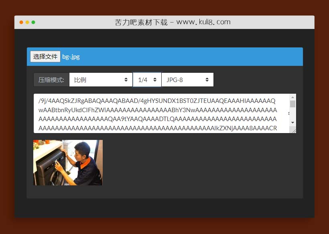Click the green window dot
The height and width of the screenshot is (234, 329).
pyautogui.click(x=33, y=22)
